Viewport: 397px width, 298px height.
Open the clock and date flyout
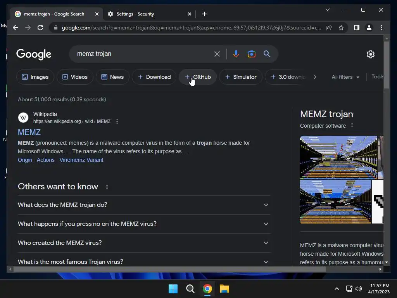click(379, 289)
